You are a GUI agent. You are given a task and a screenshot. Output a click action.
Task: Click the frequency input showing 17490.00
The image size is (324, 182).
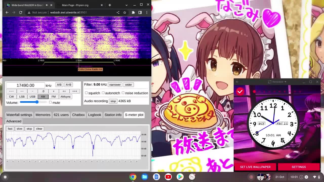coord(25,85)
